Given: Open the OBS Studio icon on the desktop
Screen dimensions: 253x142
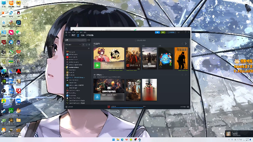Looking at the screenshot, I should 3,92.
